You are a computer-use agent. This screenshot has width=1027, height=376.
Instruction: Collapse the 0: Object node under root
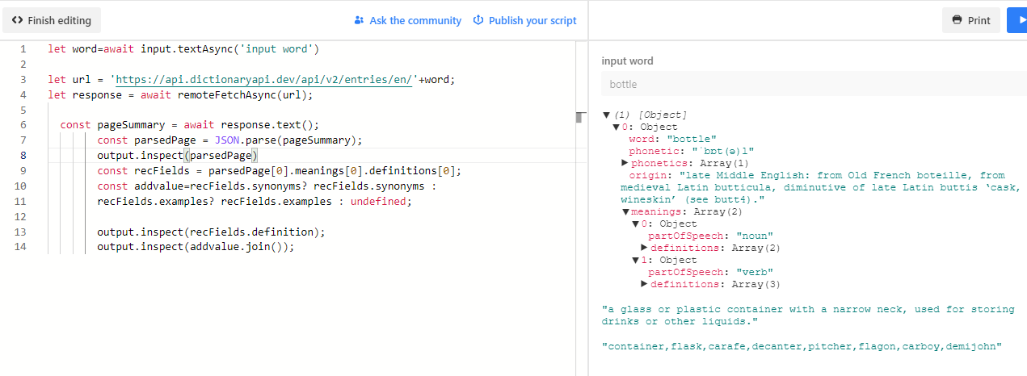(x=616, y=127)
